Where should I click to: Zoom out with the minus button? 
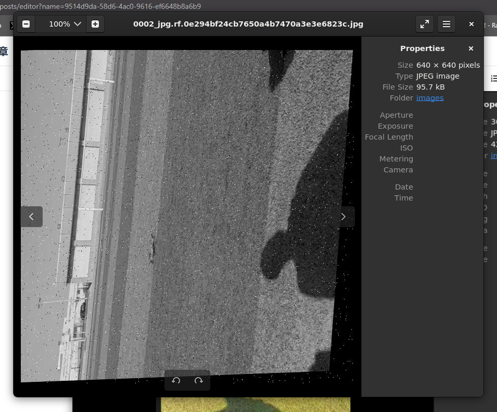pos(26,24)
